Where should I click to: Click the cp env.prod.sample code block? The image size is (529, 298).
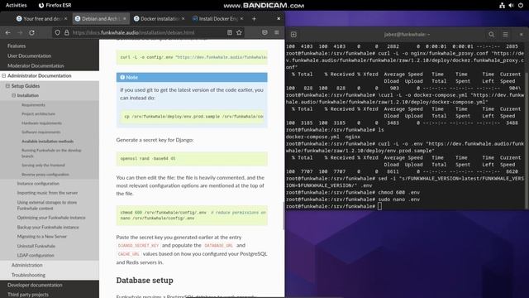(192, 116)
